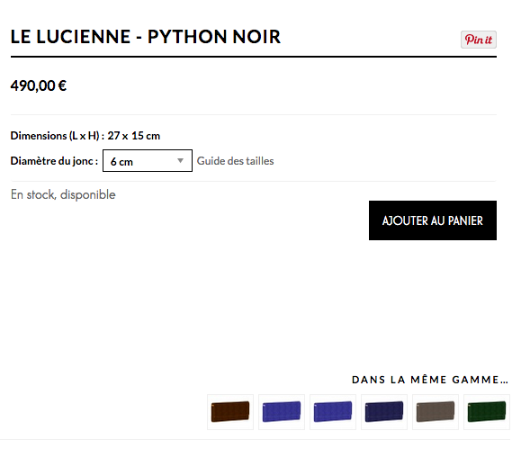The image size is (521, 449).
Task: Select the second thumbnail, first blue clutch
Action: pyautogui.click(x=282, y=412)
